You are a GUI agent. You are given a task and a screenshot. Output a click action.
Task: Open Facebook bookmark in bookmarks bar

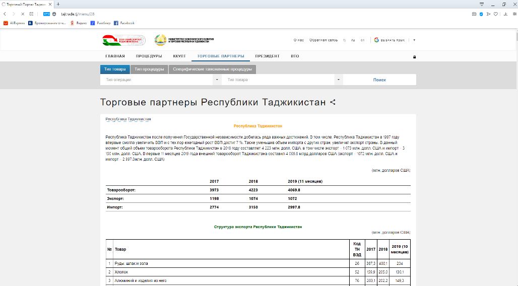coord(124,23)
